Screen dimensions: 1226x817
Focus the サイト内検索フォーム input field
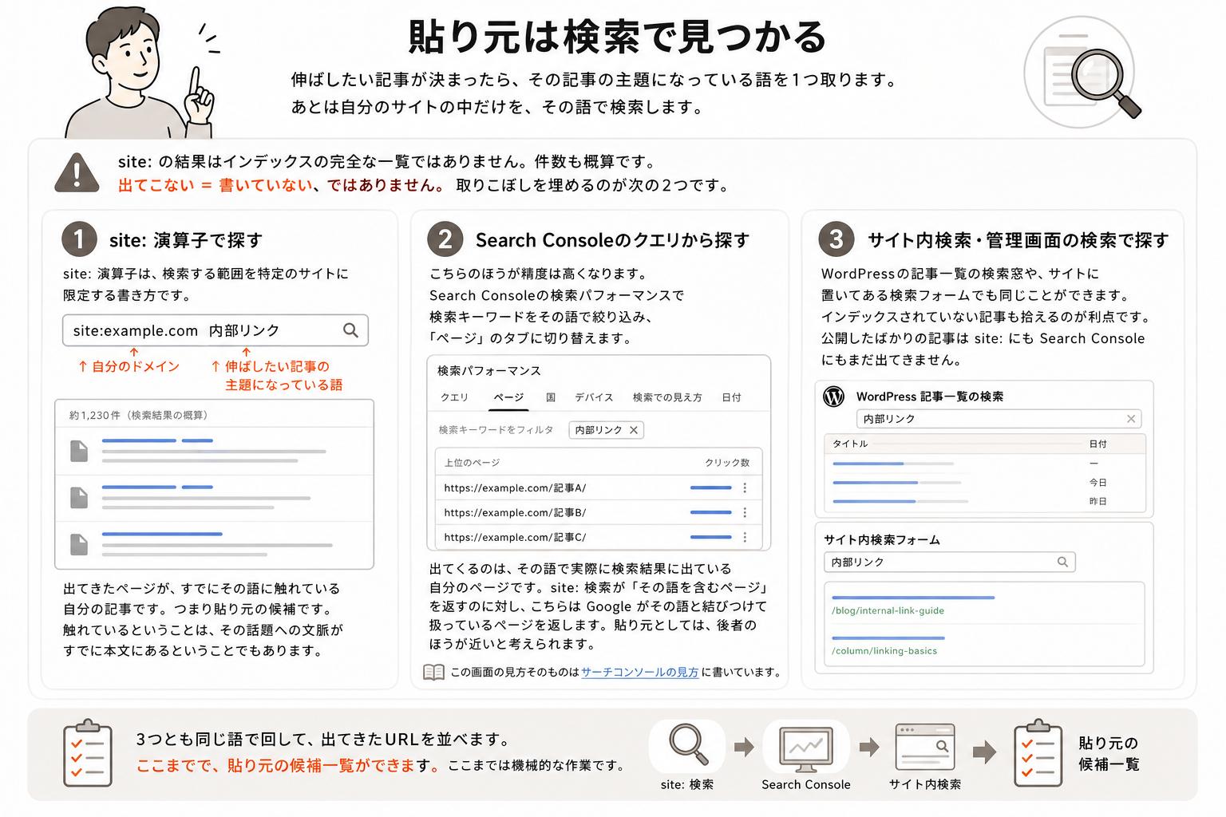(950, 562)
